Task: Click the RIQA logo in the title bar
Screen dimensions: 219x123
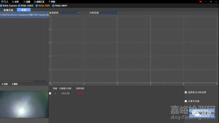Action: 5,2
